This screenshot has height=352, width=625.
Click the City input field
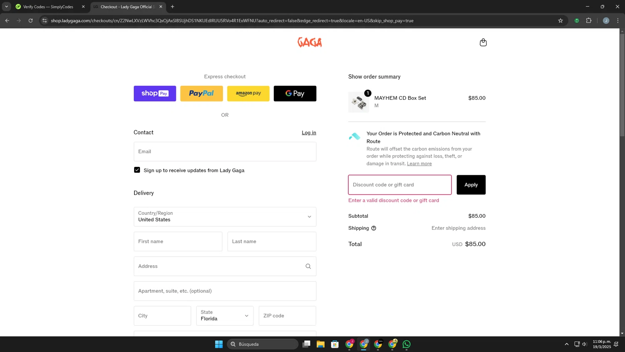tap(162, 316)
